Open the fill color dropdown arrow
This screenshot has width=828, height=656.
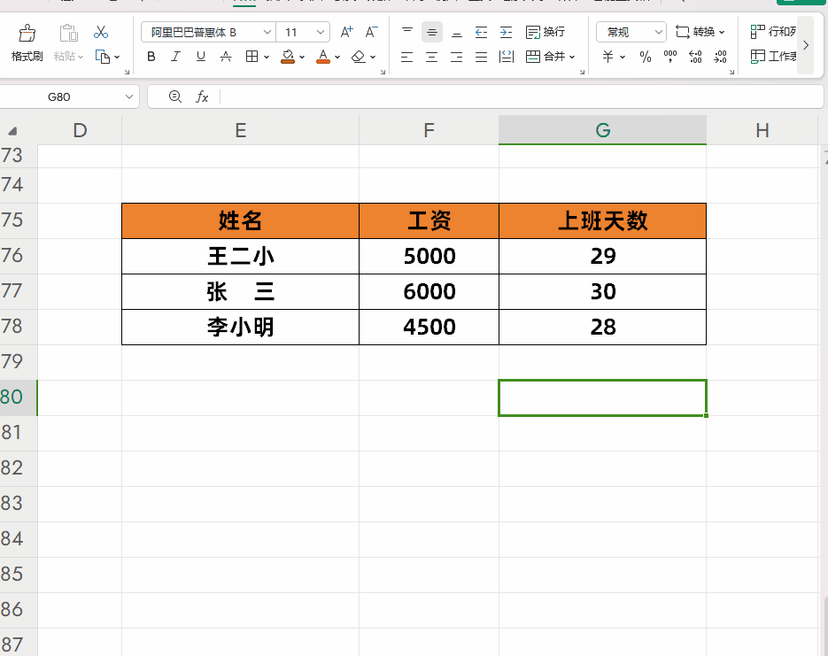click(x=302, y=57)
